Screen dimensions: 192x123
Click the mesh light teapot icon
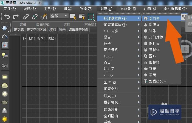pos(5,102)
